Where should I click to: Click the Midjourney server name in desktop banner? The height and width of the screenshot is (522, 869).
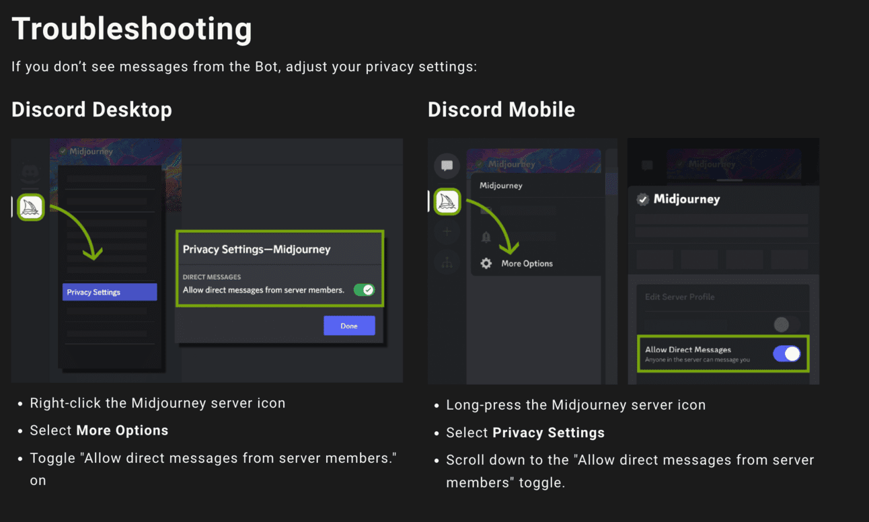pyautogui.click(x=91, y=151)
